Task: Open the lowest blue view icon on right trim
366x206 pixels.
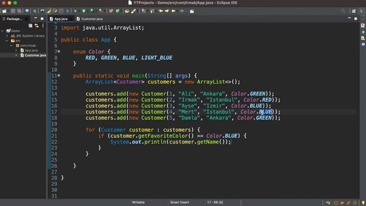Action: pos(363,44)
